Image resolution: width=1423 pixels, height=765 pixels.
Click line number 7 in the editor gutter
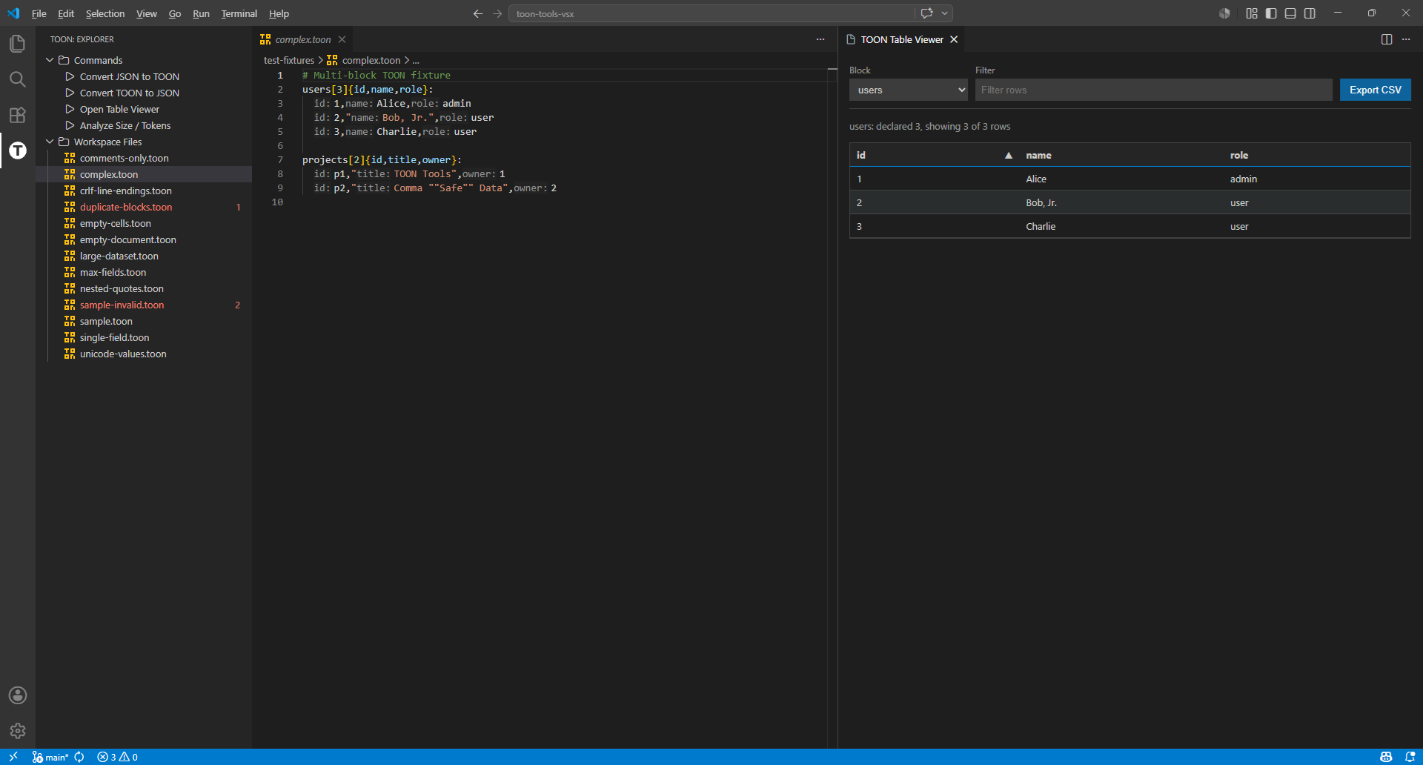click(280, 159)
